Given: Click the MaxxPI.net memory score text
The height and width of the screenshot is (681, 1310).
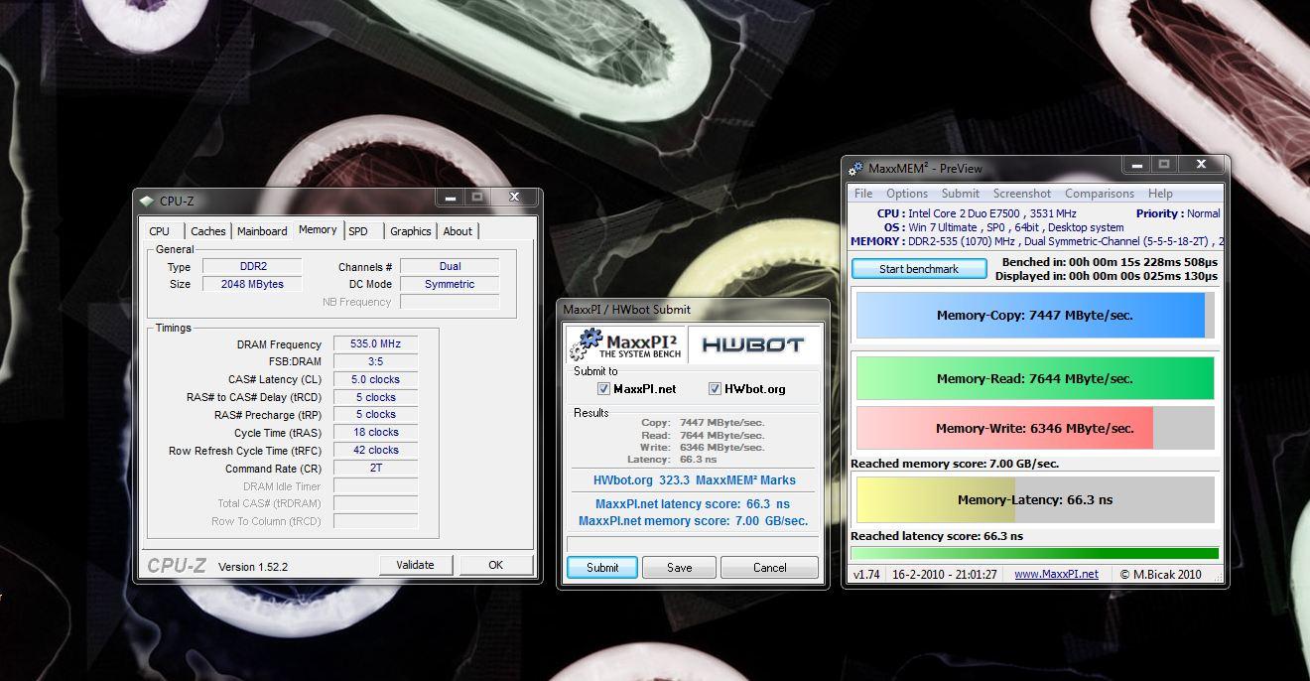Looking at the screenshot, I should 693,520.
